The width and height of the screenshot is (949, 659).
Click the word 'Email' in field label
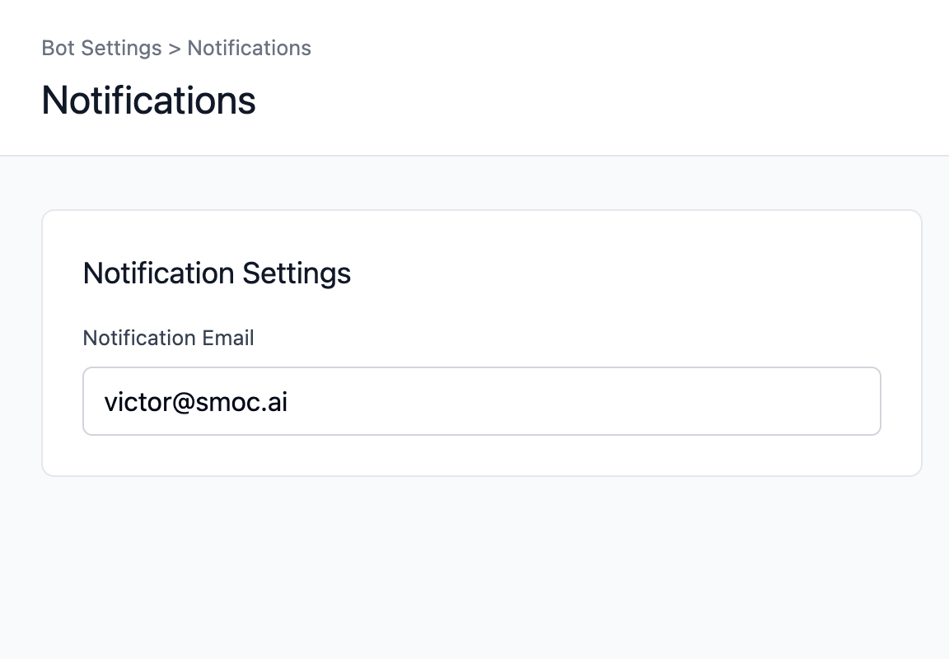pyautogui.click(x=227, y=338)
